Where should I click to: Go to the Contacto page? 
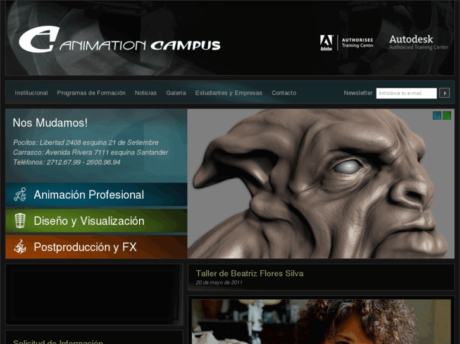pyautogui.click(x=283, y=93)
